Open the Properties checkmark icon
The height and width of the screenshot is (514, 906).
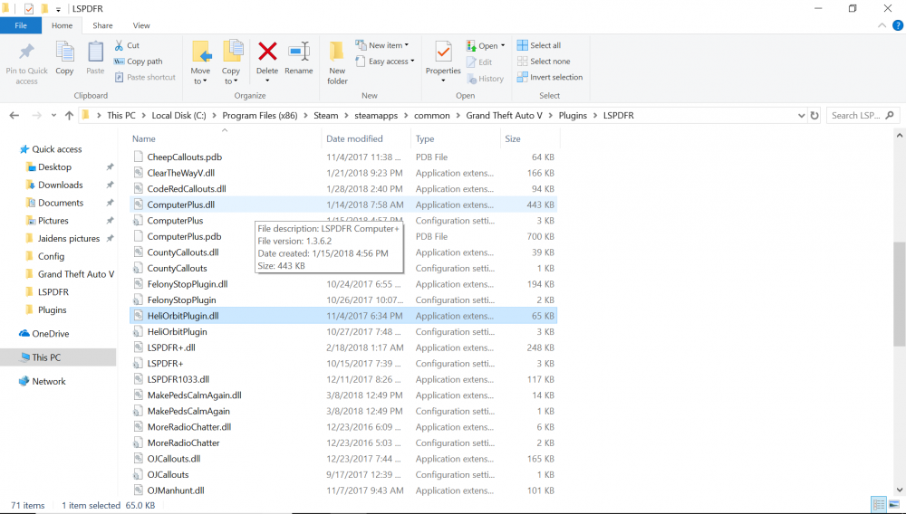coord(443,52)
